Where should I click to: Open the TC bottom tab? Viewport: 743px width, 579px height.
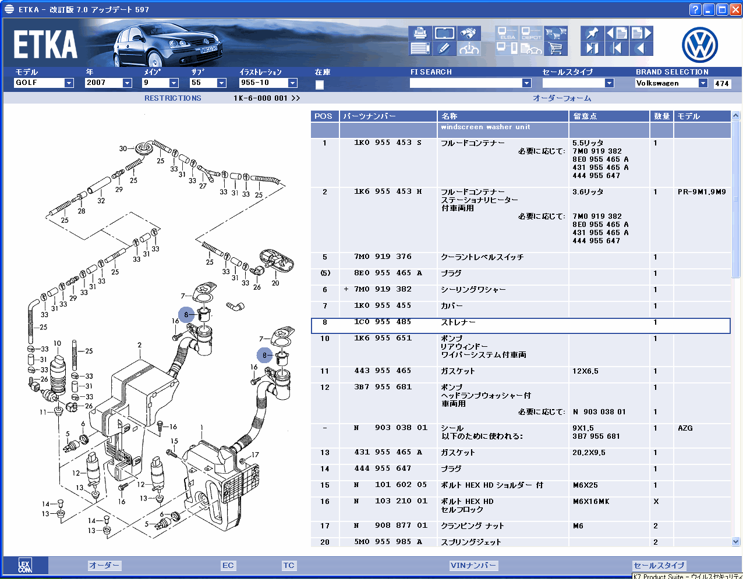coord(289,565)
